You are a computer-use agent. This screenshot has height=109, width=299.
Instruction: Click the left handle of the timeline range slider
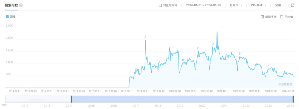[71, 99]
